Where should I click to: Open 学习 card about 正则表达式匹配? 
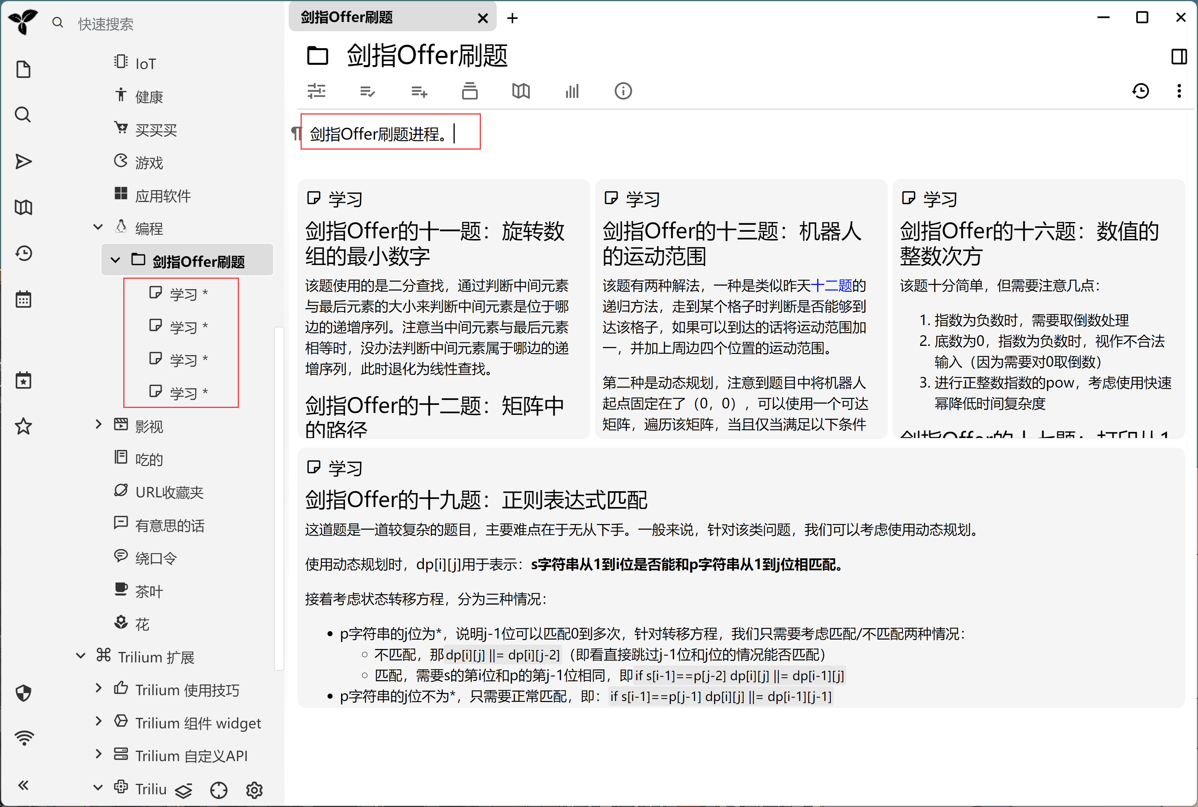(741, 578)
